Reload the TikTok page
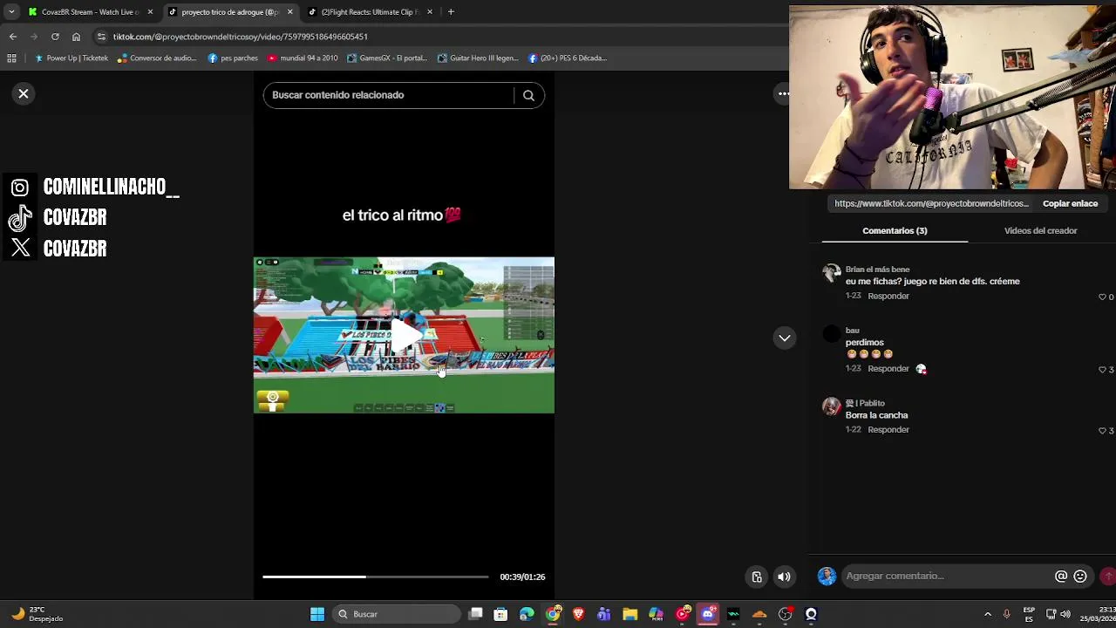The height and width of the screenshot is (628, 1116). 55,37
